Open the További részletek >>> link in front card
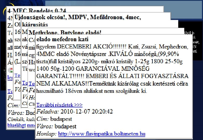 pos(59,105)
